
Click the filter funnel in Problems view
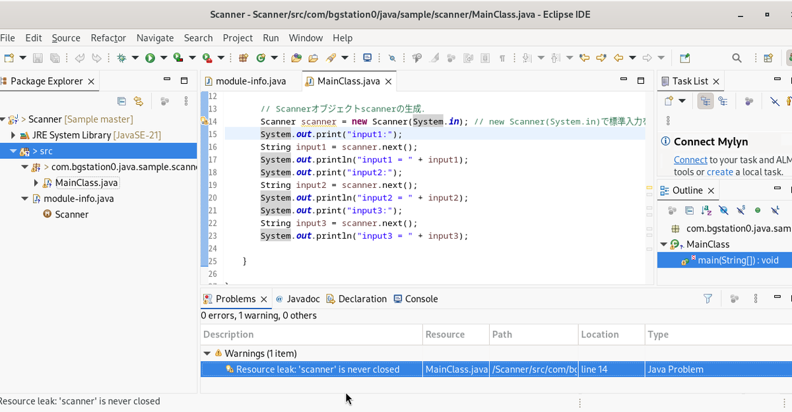click(708, 299)
